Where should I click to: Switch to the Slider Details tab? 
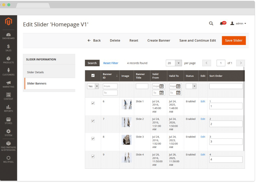click(x=35, y=72)
